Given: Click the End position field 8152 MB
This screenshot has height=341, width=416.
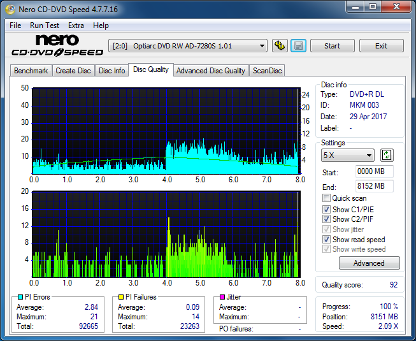Looking at the screenshot, I should [374, 186].
